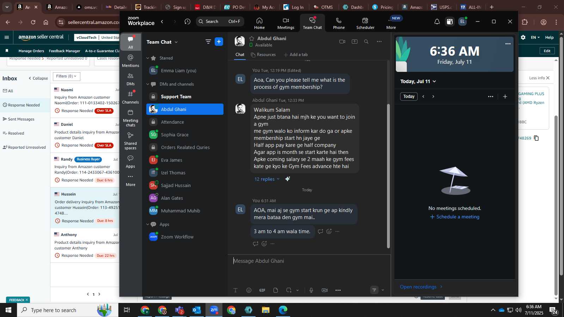Viewport: 564px width, 317px height.
Task: Expand the 12 replies thread
Action: 267,179
